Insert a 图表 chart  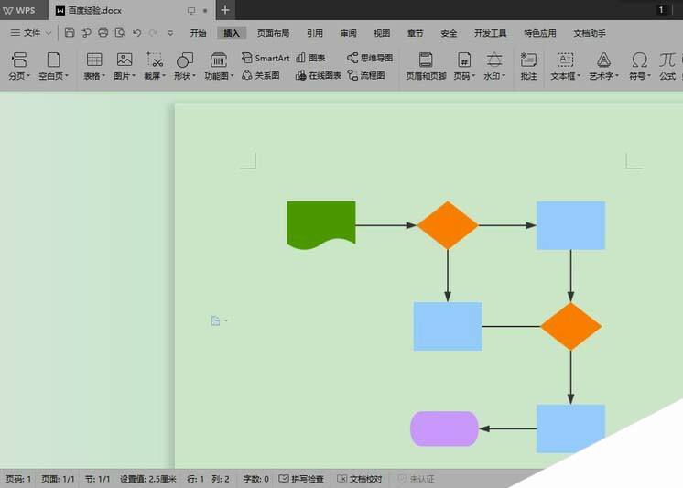(x=310, y=58)
